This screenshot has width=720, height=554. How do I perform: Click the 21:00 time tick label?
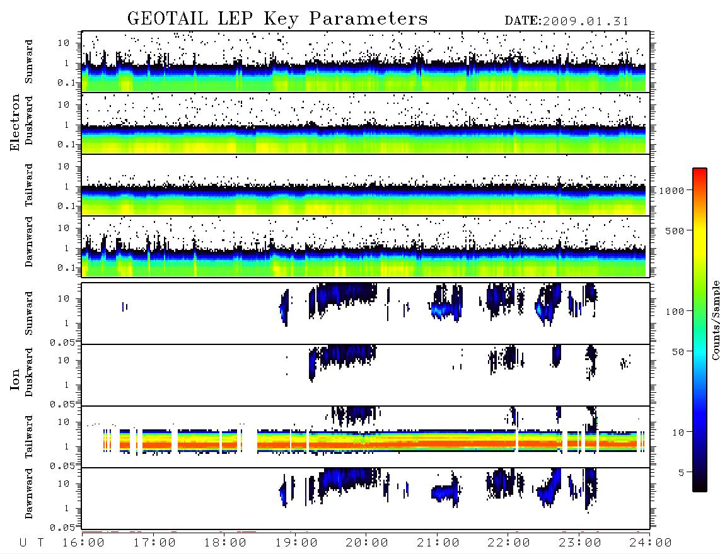438,543
